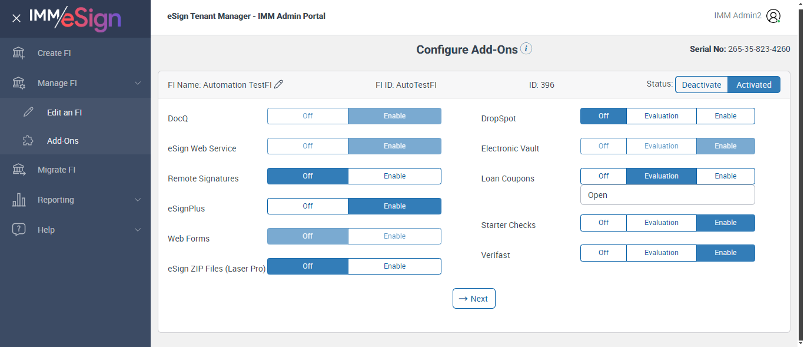Set DropSpot to Evaluation
This screenshot has height=347, width=804.
coord(661,116)
